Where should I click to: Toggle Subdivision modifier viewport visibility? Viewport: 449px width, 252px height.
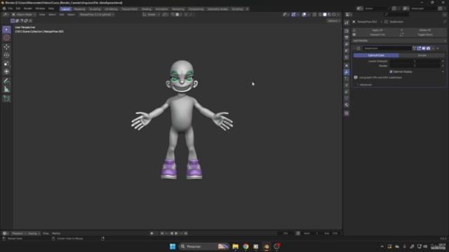[x=424, y=48]
